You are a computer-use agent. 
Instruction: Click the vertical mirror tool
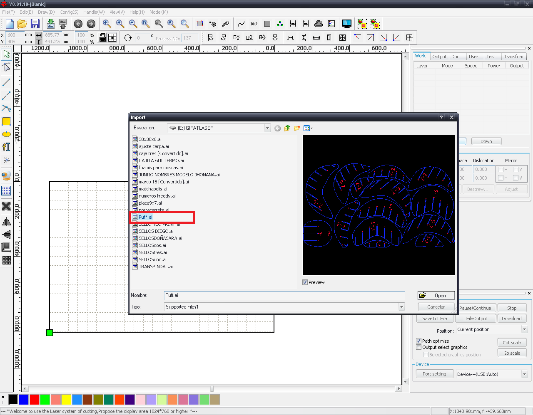coord(6,235)
